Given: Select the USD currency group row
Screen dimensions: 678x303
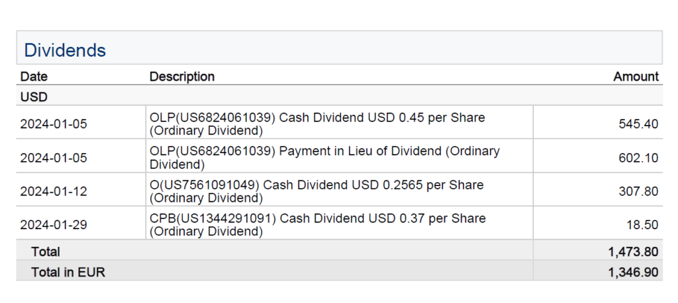Looking at the screenshot, I should coord(34,96).
